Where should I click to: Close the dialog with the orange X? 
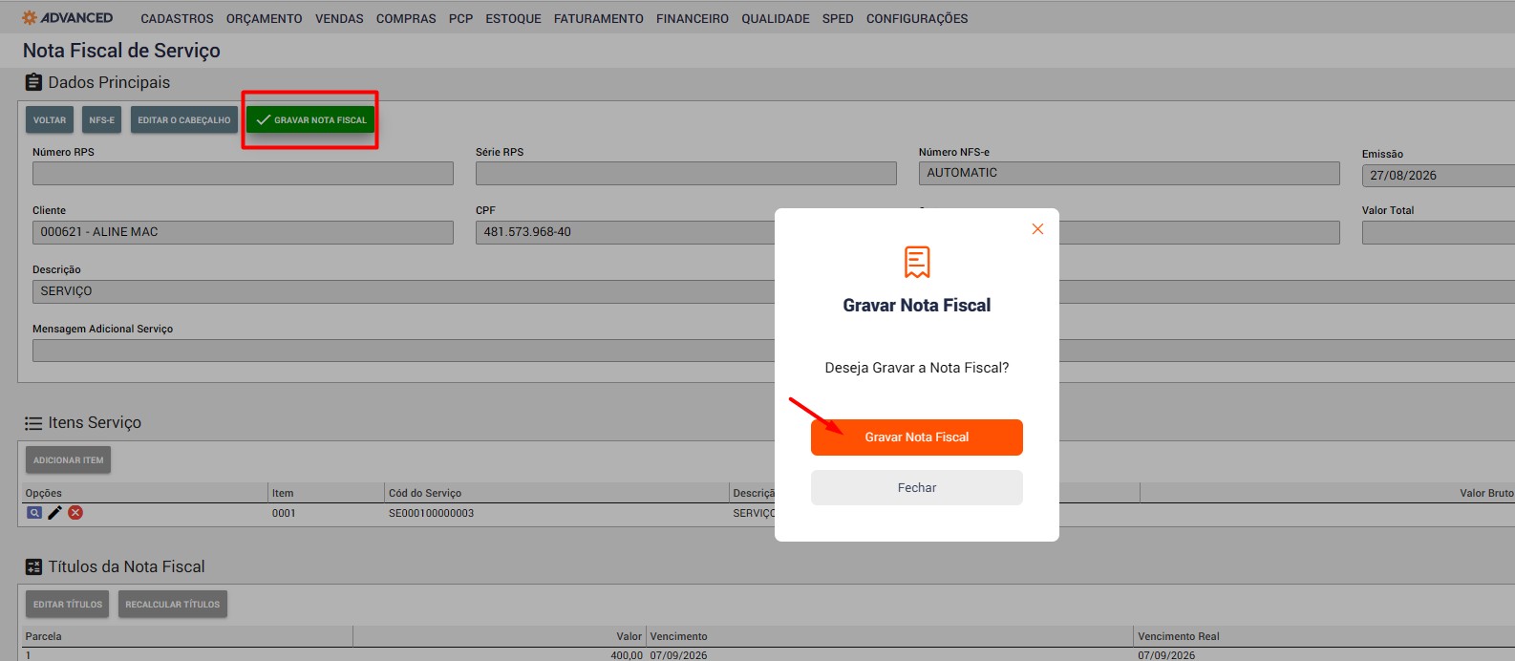tap(1037, 229)
